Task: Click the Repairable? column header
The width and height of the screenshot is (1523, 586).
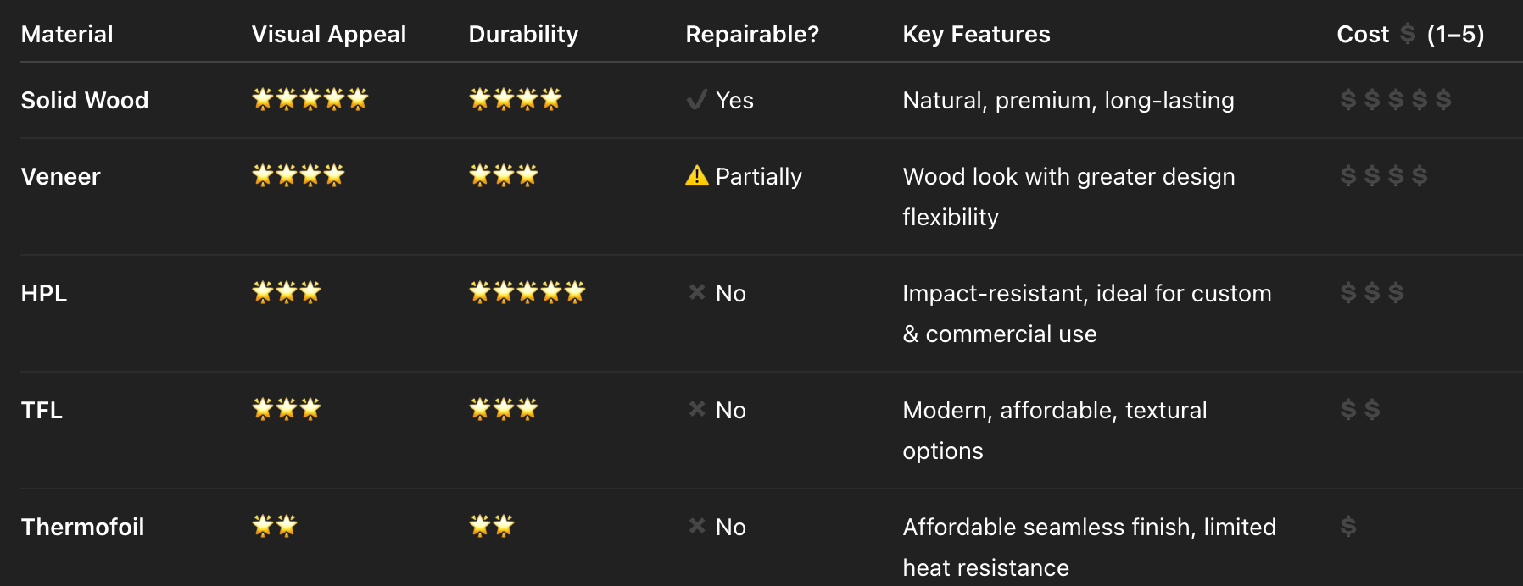Action: (752, 34)
